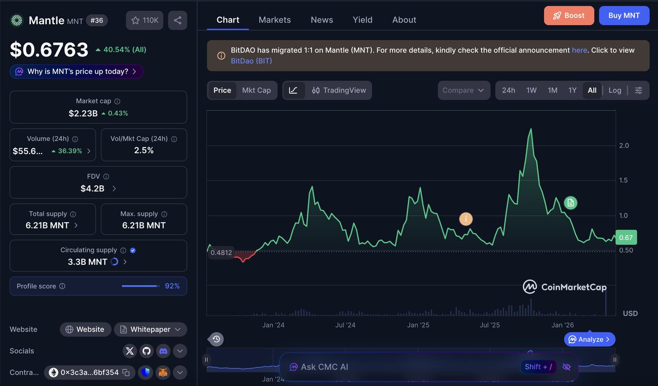The height and width of the screenshot is (386, 658).
Task: Click the Website button
Action: 84,330
